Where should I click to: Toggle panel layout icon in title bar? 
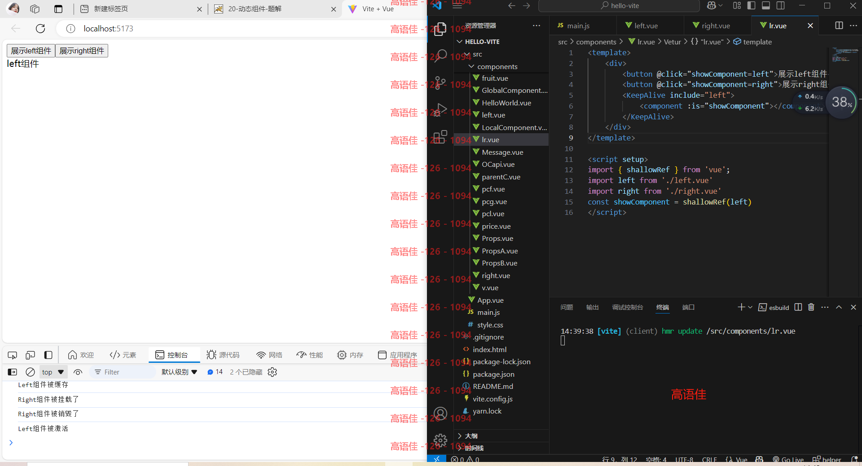pos(766,5)
